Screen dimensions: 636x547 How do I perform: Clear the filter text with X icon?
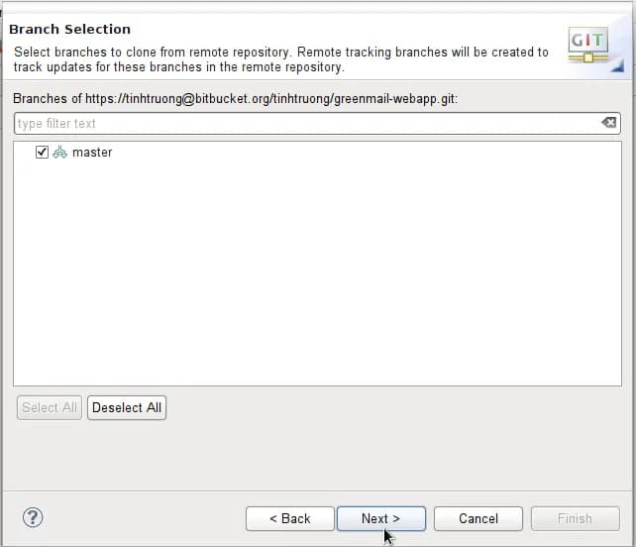608,123
